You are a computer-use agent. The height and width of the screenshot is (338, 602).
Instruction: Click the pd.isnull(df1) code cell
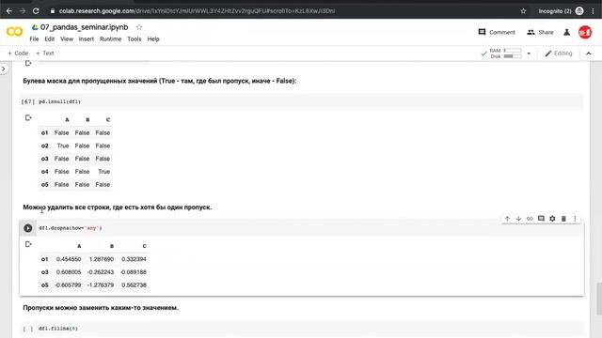(302, 101)
